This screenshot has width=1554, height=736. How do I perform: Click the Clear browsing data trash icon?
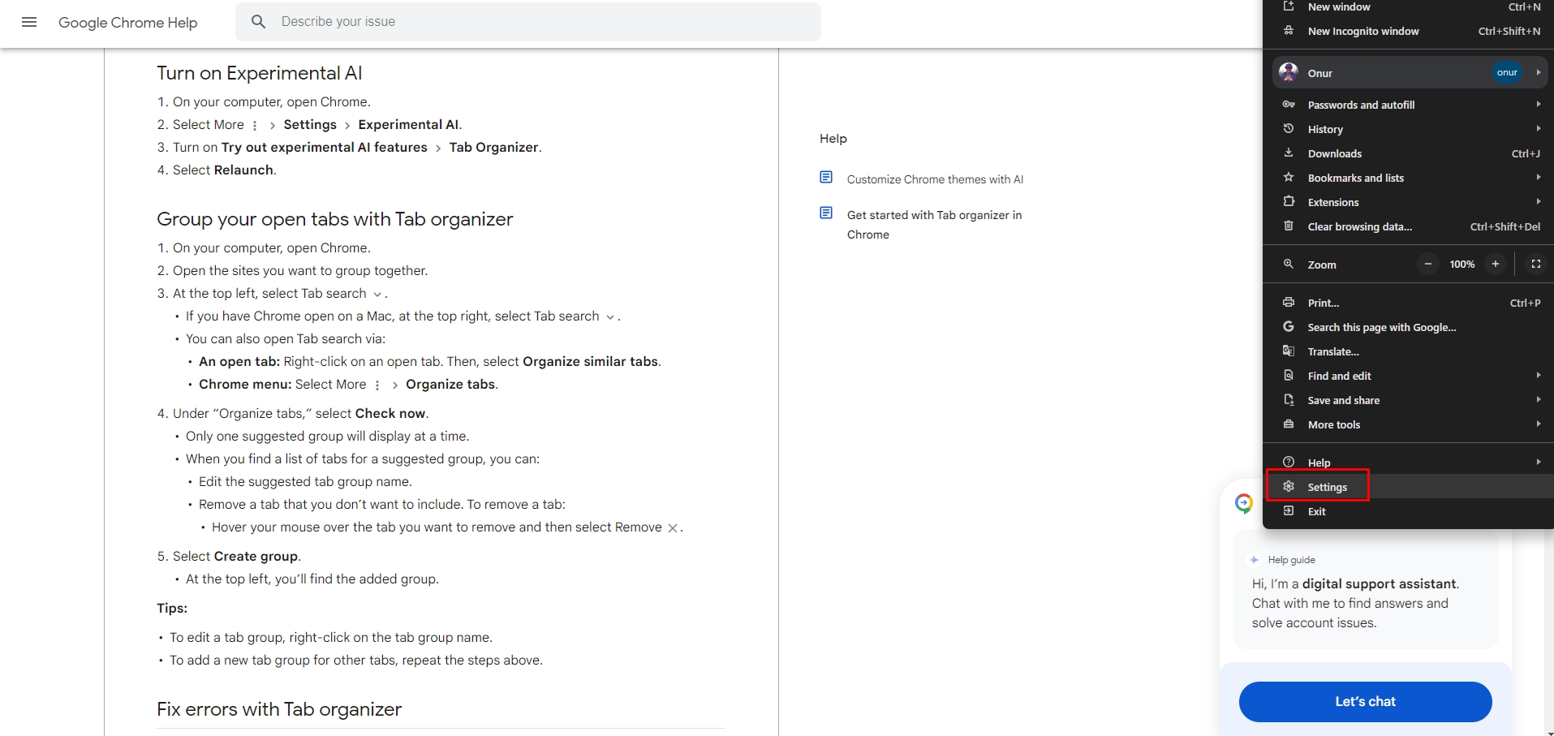point(1289,226)
